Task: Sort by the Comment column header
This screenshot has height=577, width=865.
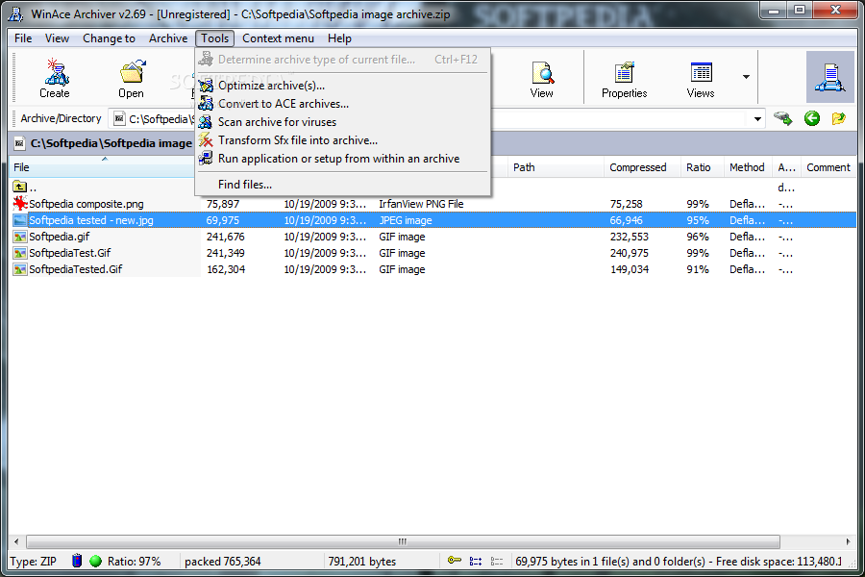Action: pos(828,167)
